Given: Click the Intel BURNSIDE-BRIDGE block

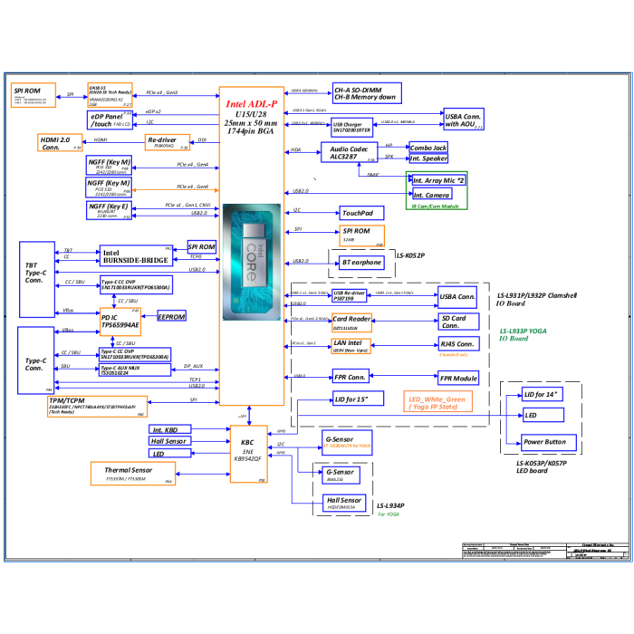Looking at the screenshot, I should 136,255.
